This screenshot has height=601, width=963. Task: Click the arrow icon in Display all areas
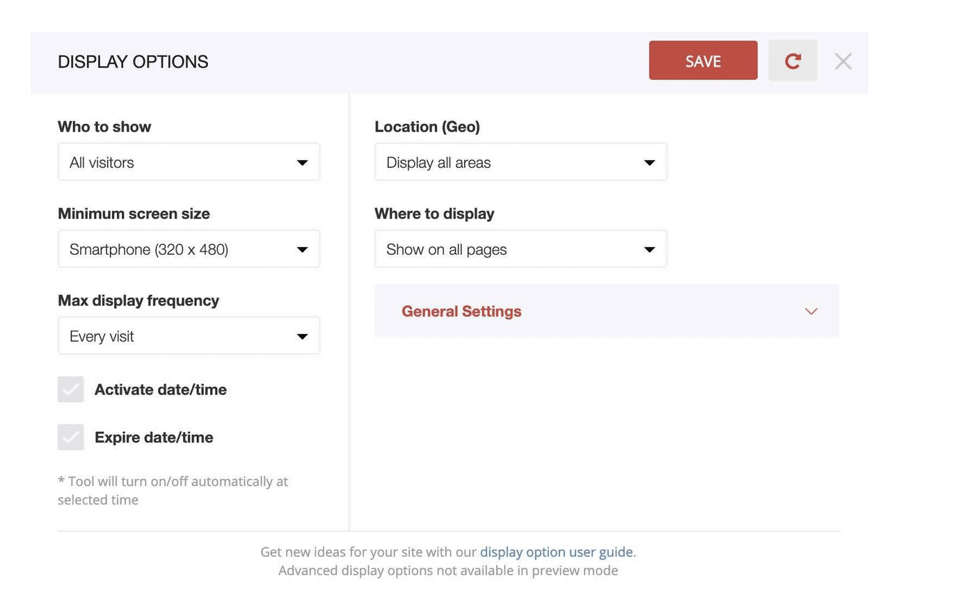tap(649, 163)
